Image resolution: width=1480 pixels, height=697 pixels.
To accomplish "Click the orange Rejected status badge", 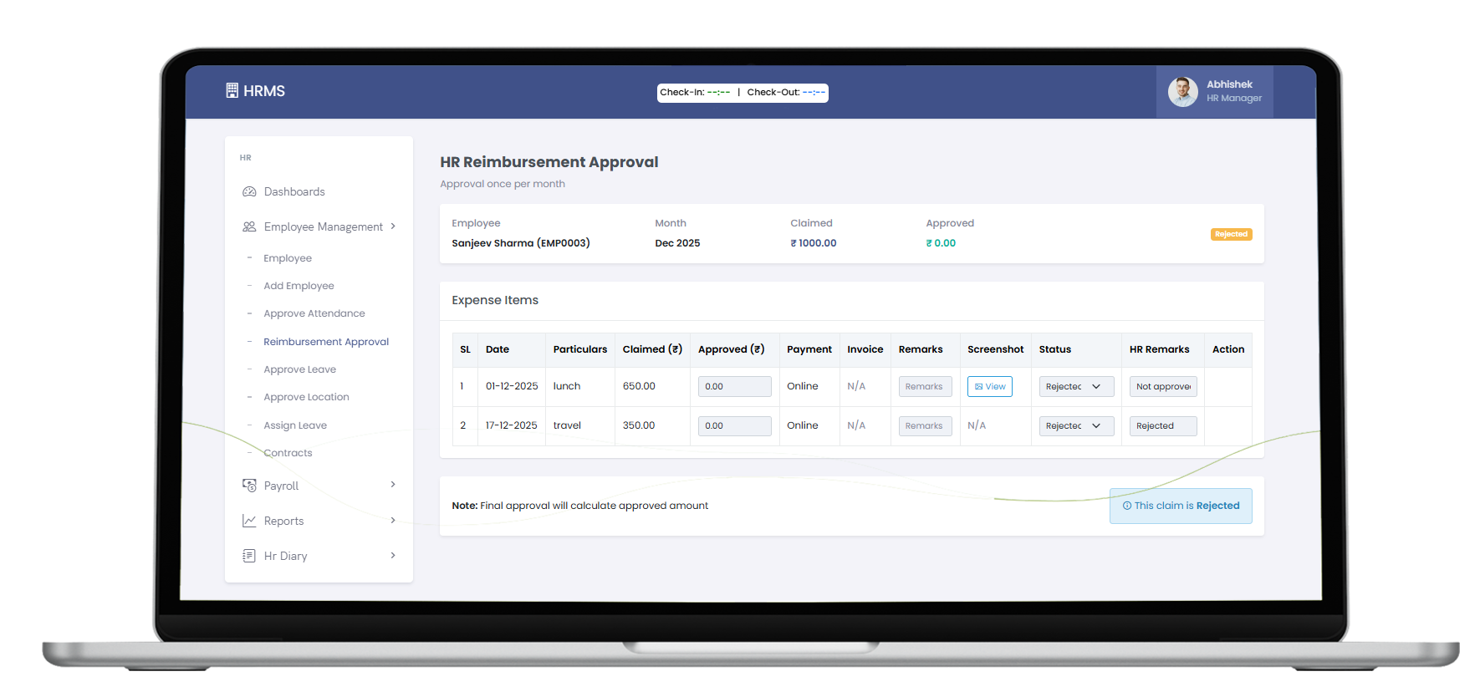I will click(1231, 234).
